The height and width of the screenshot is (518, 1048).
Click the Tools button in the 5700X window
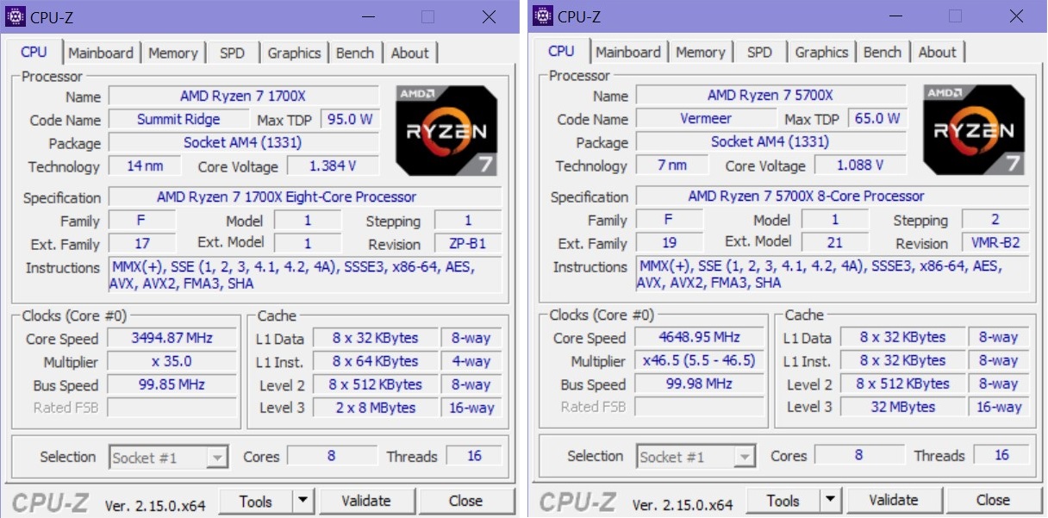click(x=783, y=500)
